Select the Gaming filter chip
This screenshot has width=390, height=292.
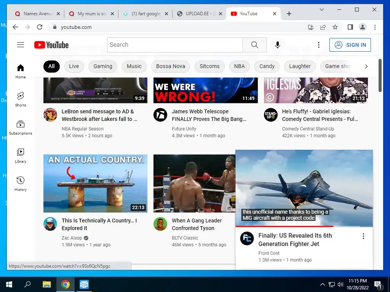click(103, 66)
